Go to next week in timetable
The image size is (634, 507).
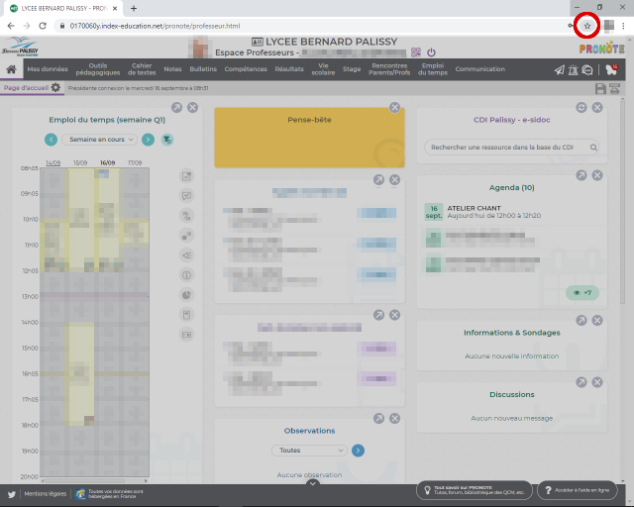pyautogui.click(x=148, y=140)
